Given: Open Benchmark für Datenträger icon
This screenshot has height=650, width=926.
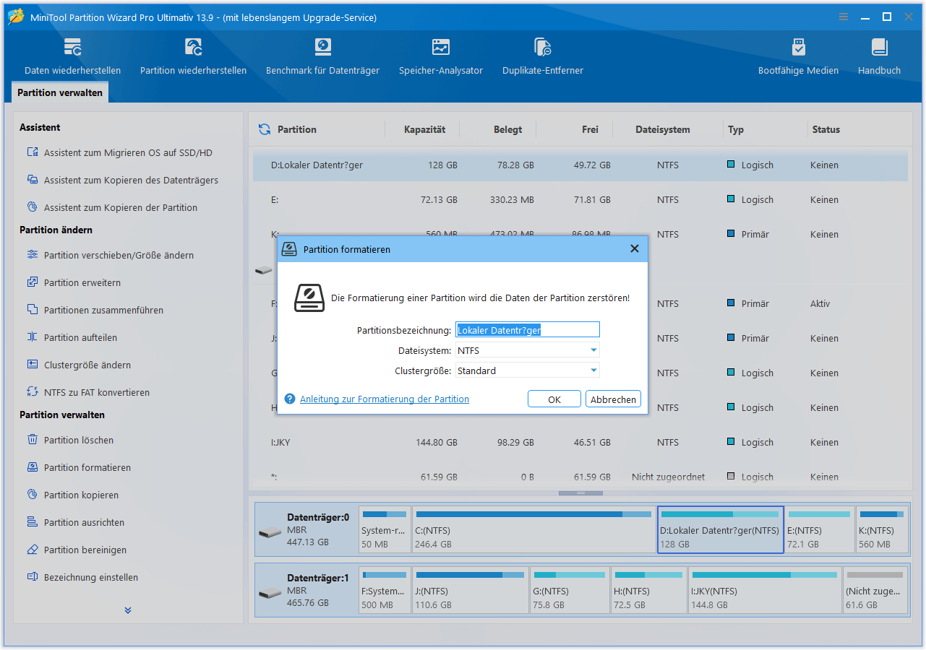Looking at the screenshot, I should click(x=322, y=48).
